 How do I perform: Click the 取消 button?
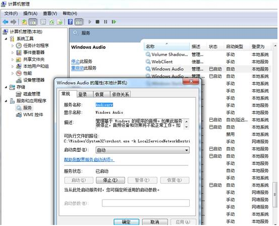[155, 222]
